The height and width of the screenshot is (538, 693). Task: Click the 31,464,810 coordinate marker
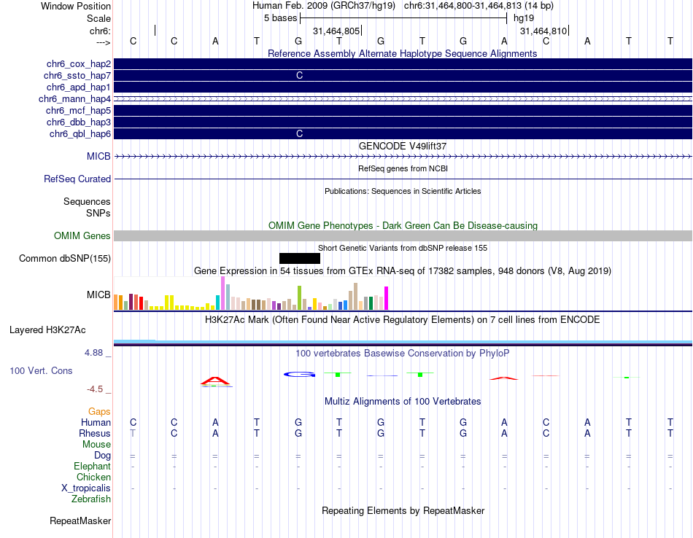point(543,31)
